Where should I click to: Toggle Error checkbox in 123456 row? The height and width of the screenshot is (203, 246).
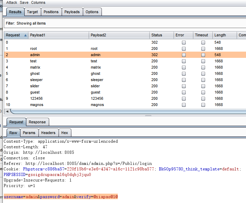[x=184, y=99]
